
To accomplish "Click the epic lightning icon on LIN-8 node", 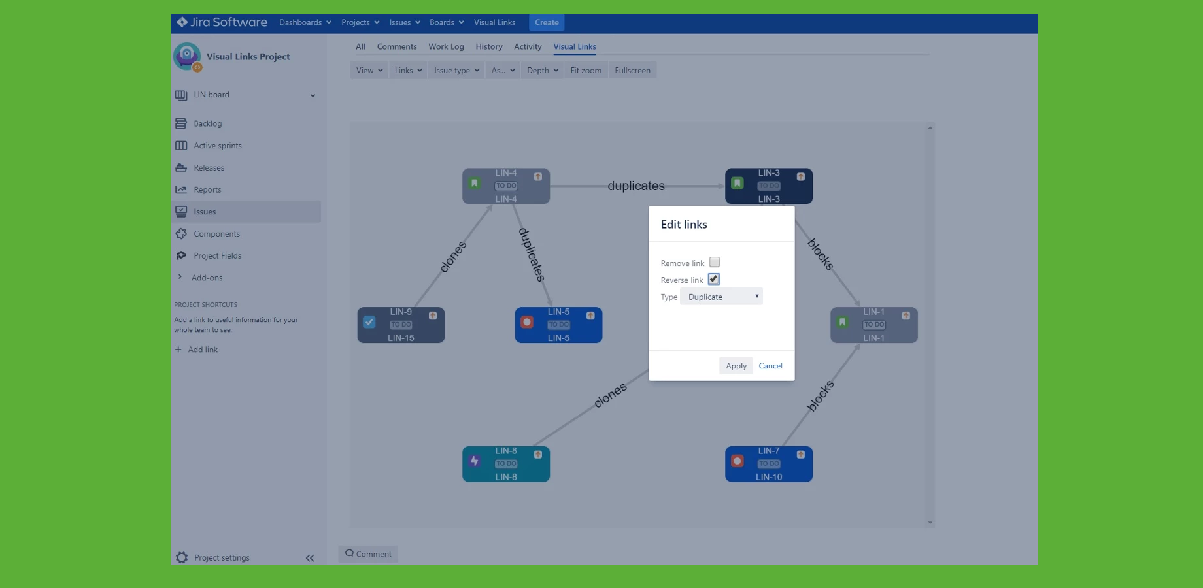I will 475,461.
